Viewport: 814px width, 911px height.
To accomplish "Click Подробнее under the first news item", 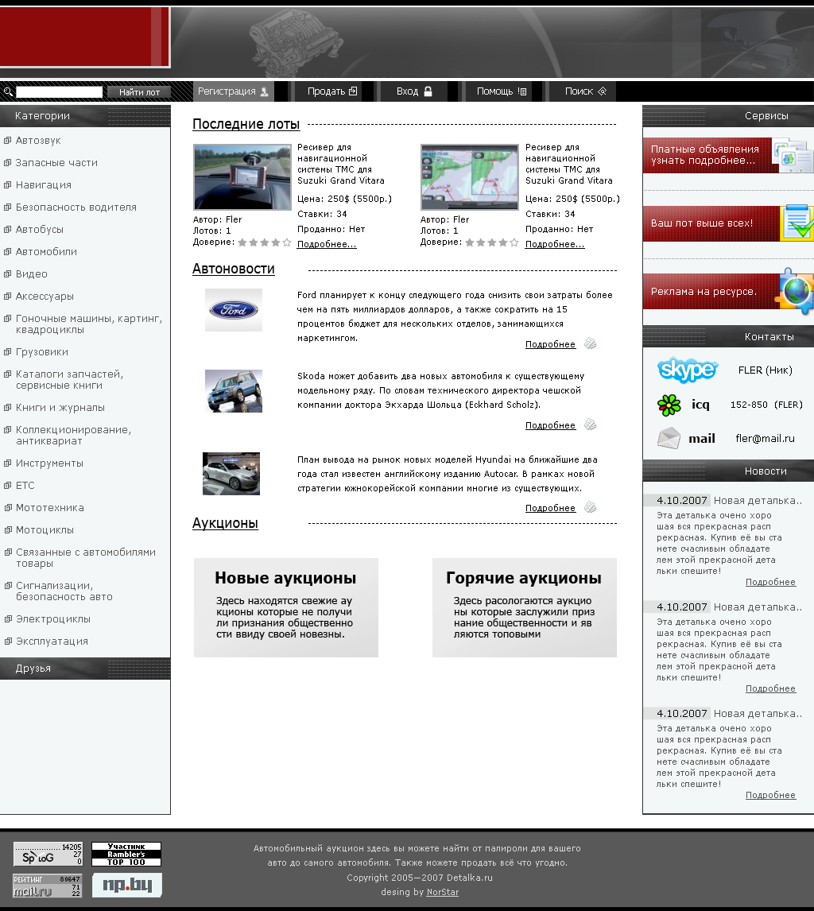I will 770,582.
